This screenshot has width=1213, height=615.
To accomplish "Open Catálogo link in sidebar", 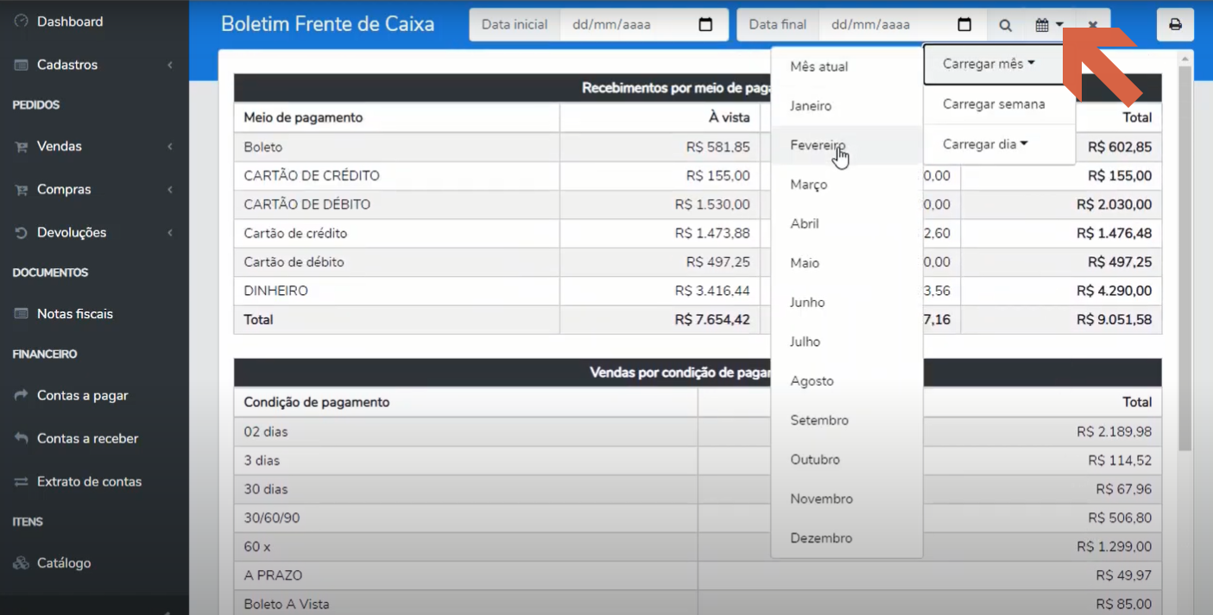I will [64, 563].
